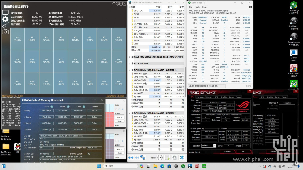Screen dimensions: 303x170
Task: Open ZenTimings File menu
Action: pyautogui.click(x=190, y=7)
